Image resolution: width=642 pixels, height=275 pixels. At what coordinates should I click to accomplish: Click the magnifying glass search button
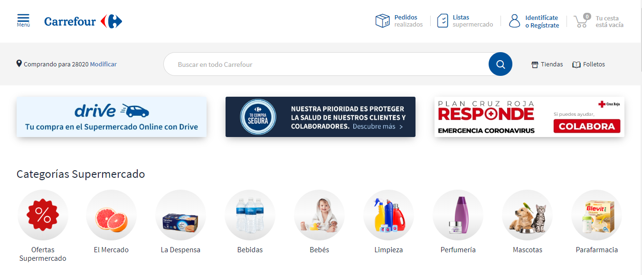point(500,64)
